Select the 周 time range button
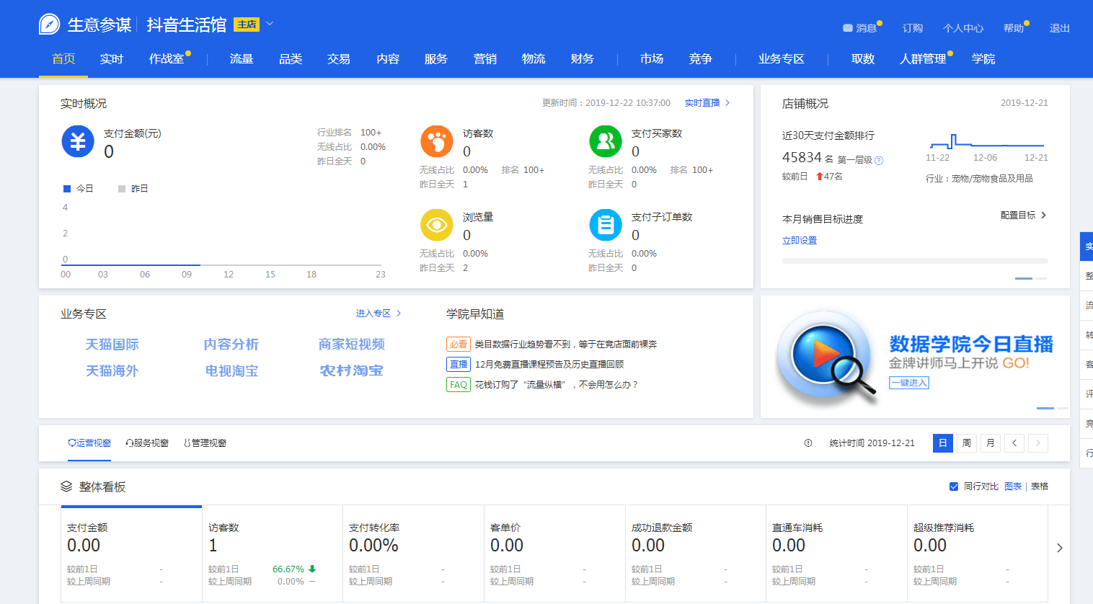This screenshot has width=1093, height=604. tap(967, 443)
